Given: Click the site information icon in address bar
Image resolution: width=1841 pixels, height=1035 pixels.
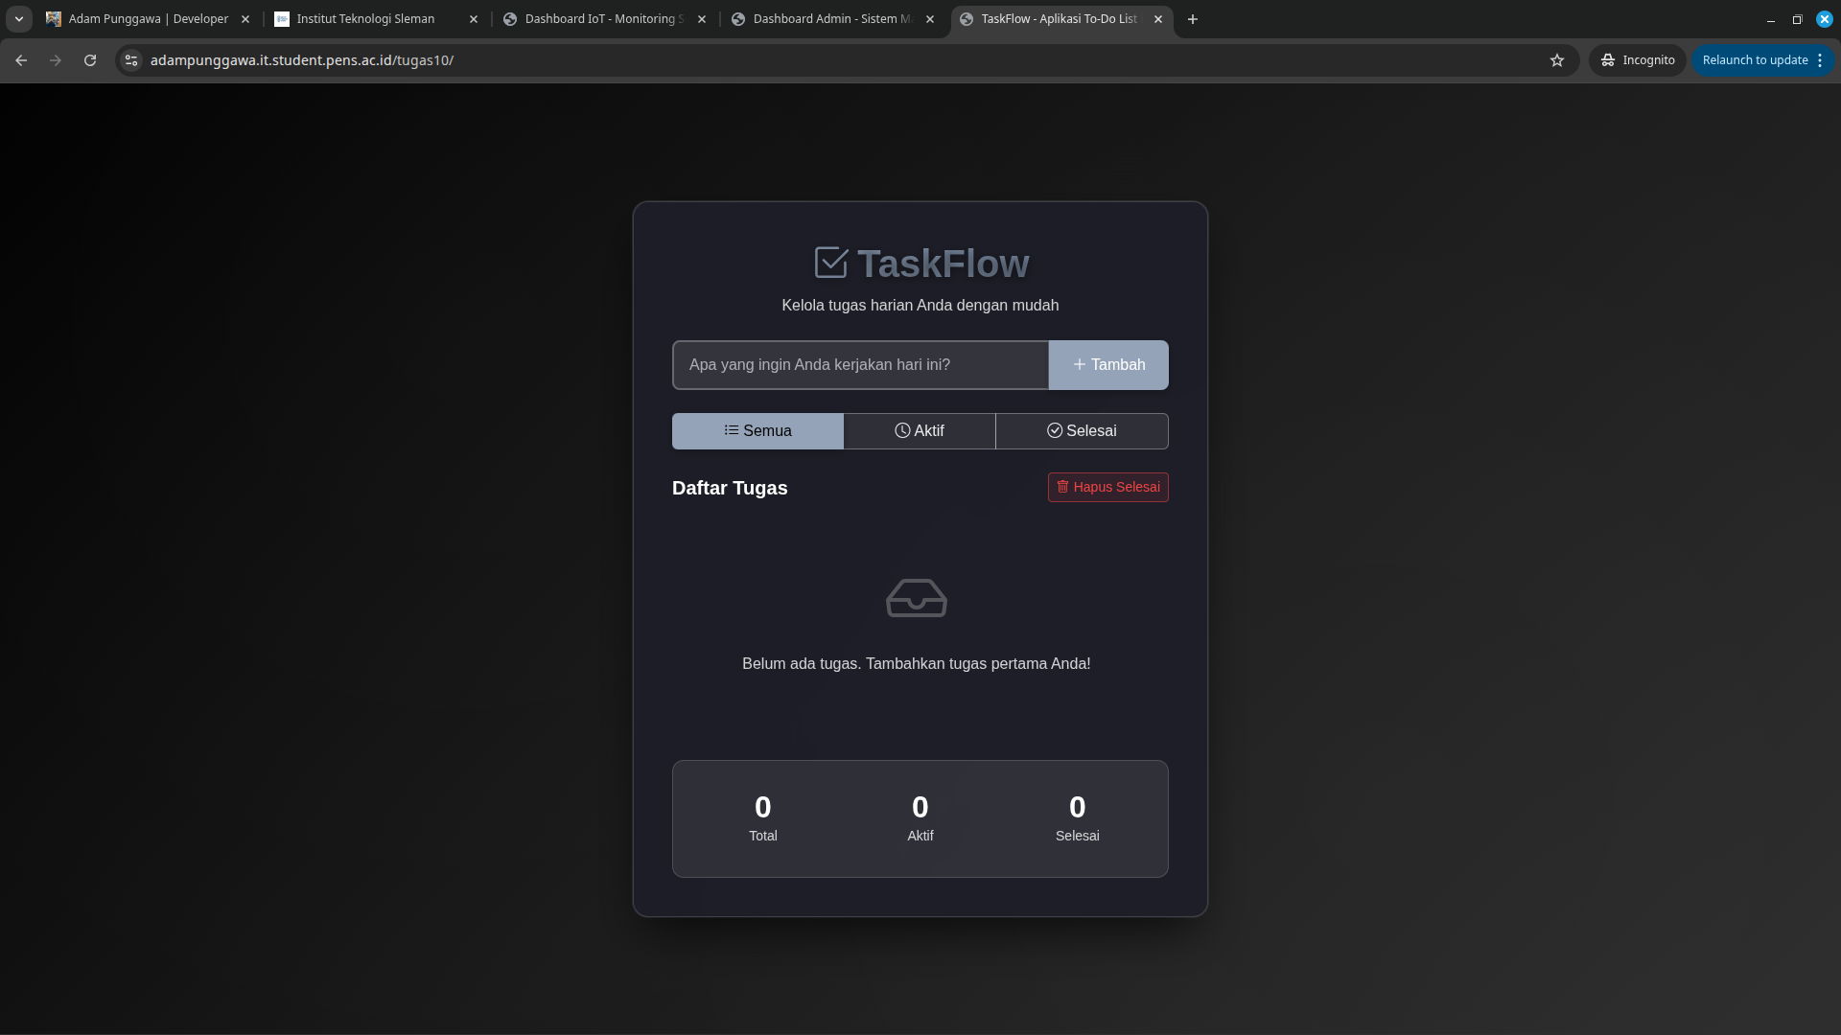Looking at the screenshot, I should 130,59.
